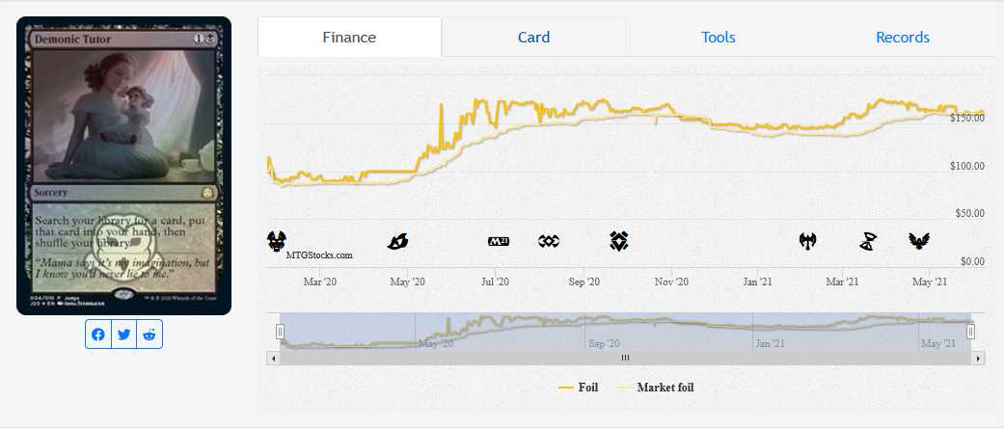Switch to the Card tab
The image size is (1004, 429).
click(x=533, y=38)
